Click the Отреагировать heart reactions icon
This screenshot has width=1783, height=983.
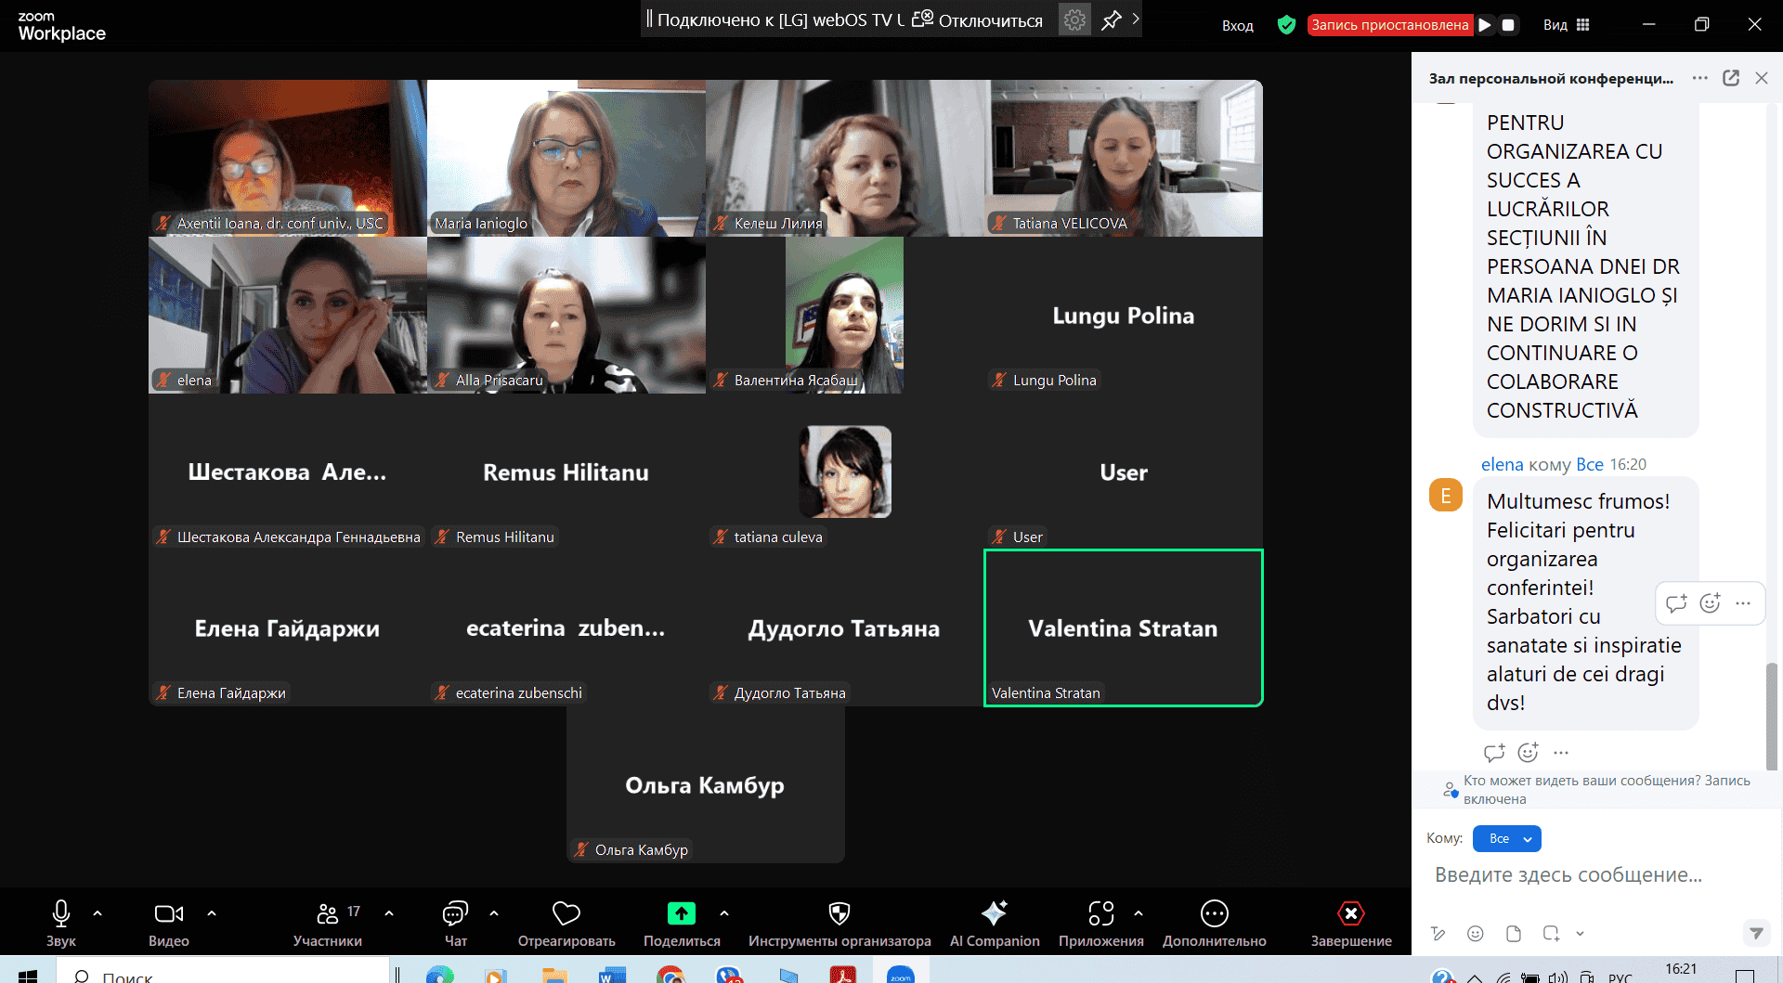[x=566, y=914]
